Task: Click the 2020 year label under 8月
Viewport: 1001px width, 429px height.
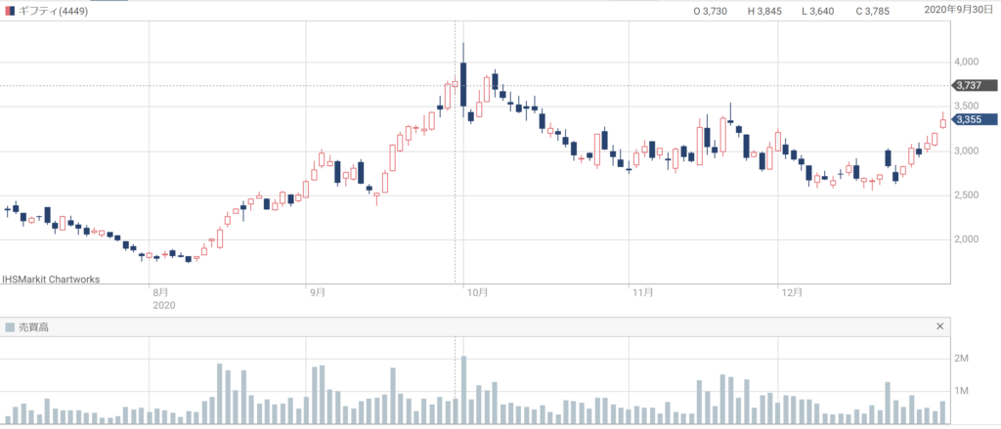Action: tap(164, 306)
